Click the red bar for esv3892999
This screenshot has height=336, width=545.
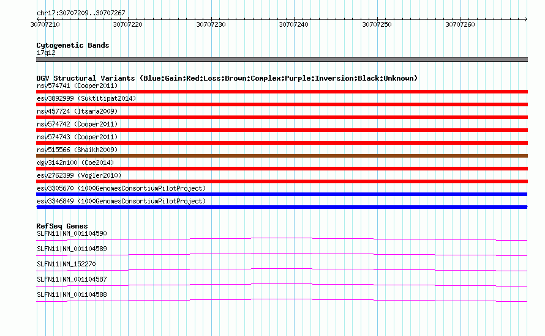tap(282, 104)
